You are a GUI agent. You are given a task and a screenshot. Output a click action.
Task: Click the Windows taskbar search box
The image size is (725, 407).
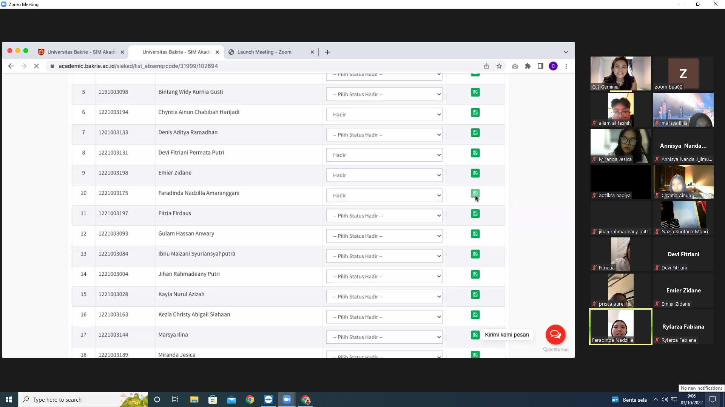[x=83, y=399]
